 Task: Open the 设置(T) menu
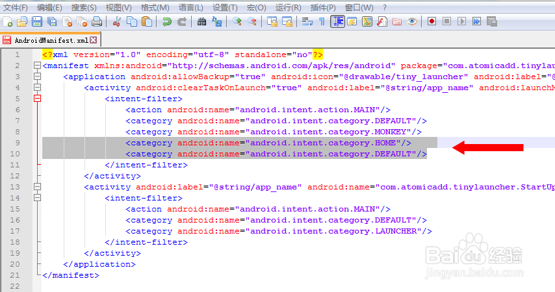click(x=225, y=7)
